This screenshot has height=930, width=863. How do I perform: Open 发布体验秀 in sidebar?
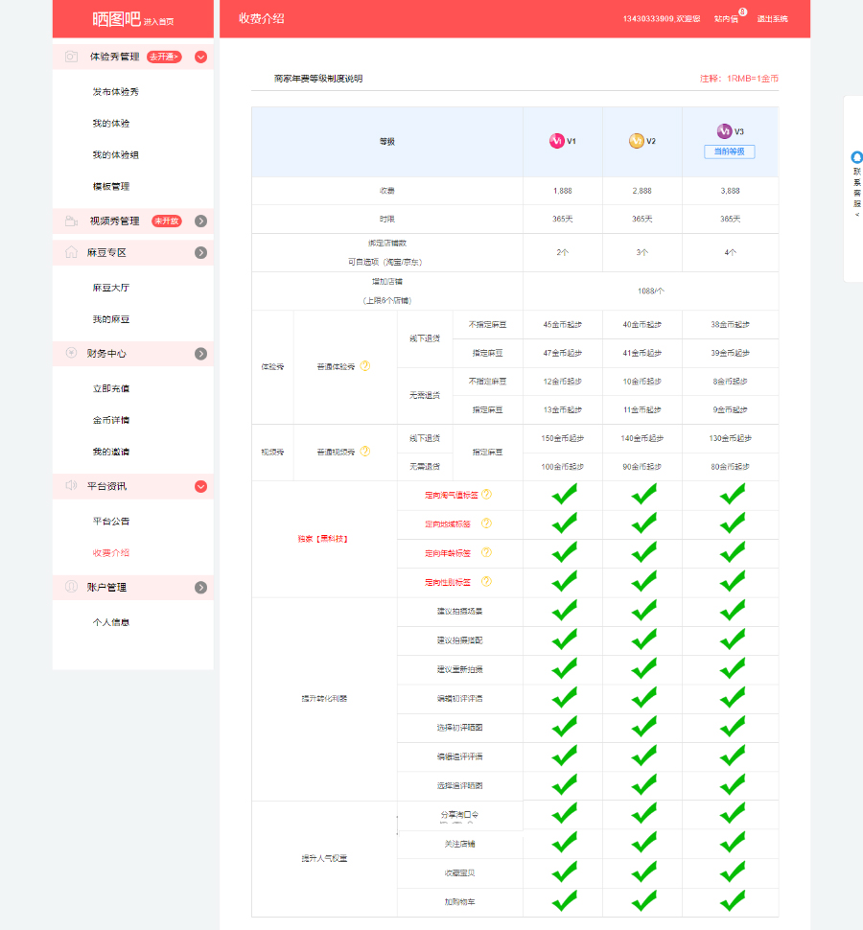[x=116, y=91]
